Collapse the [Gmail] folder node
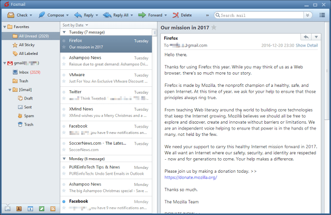Screen dimensions: 331x215 click(x=10, y=90)
